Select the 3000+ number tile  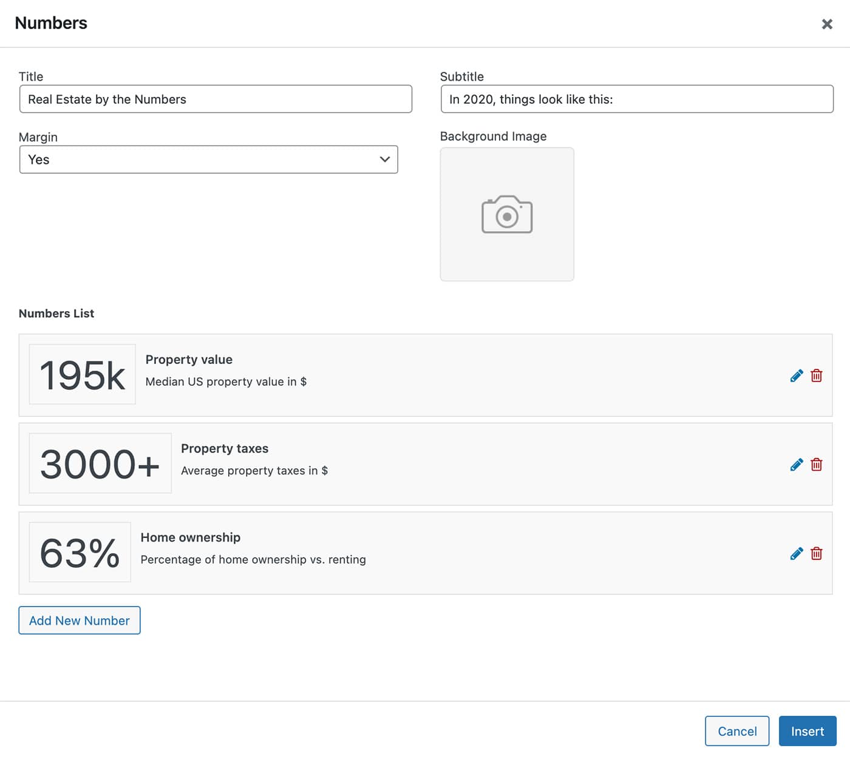[100, 463]
